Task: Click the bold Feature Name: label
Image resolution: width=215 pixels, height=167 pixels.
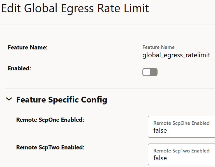Action: pyautogui.click(x=28, y=47)
